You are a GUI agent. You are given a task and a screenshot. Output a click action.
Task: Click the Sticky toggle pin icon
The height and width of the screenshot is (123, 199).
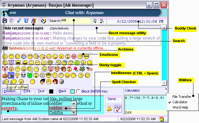pos(4,13)
